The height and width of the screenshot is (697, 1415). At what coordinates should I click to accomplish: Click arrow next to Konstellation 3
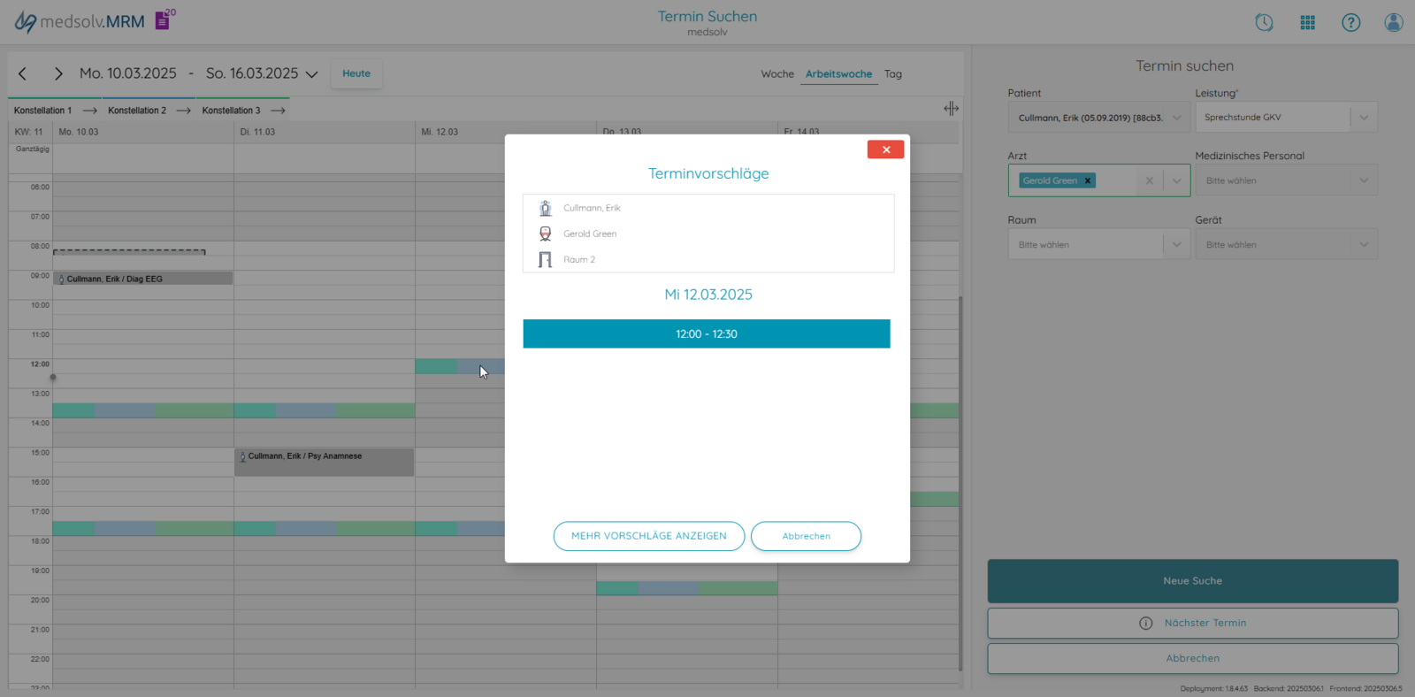point(278,111)
